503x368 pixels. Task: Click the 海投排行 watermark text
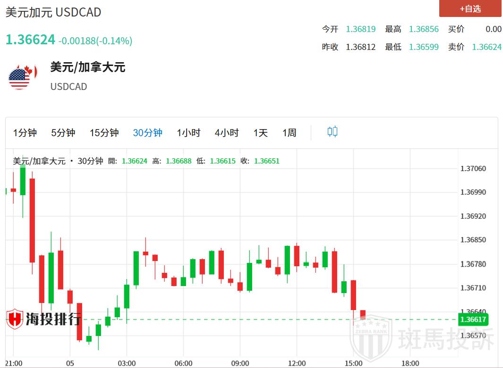click(x=53, y=319)
